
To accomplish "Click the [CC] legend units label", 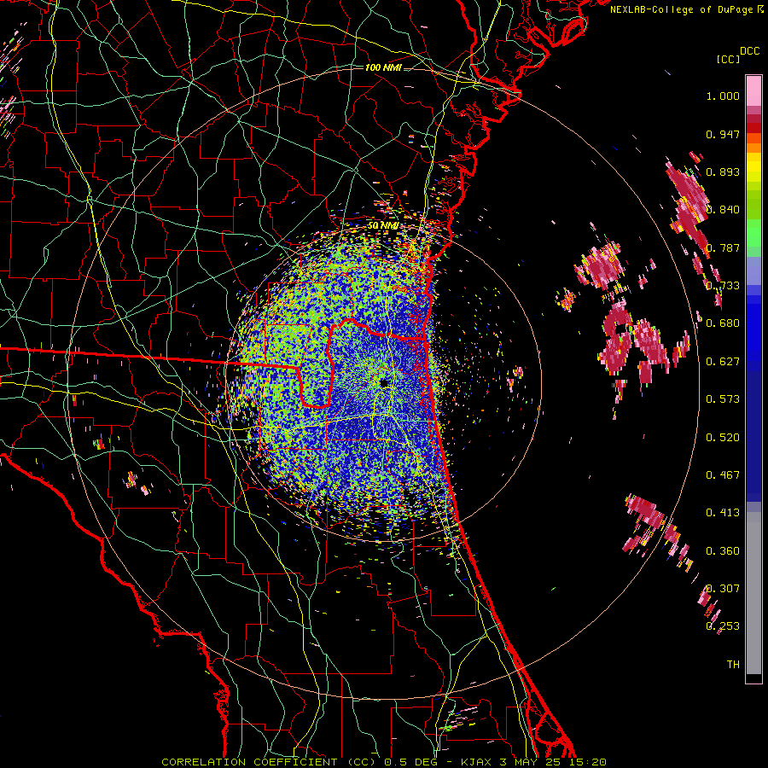I will [728, 59].
